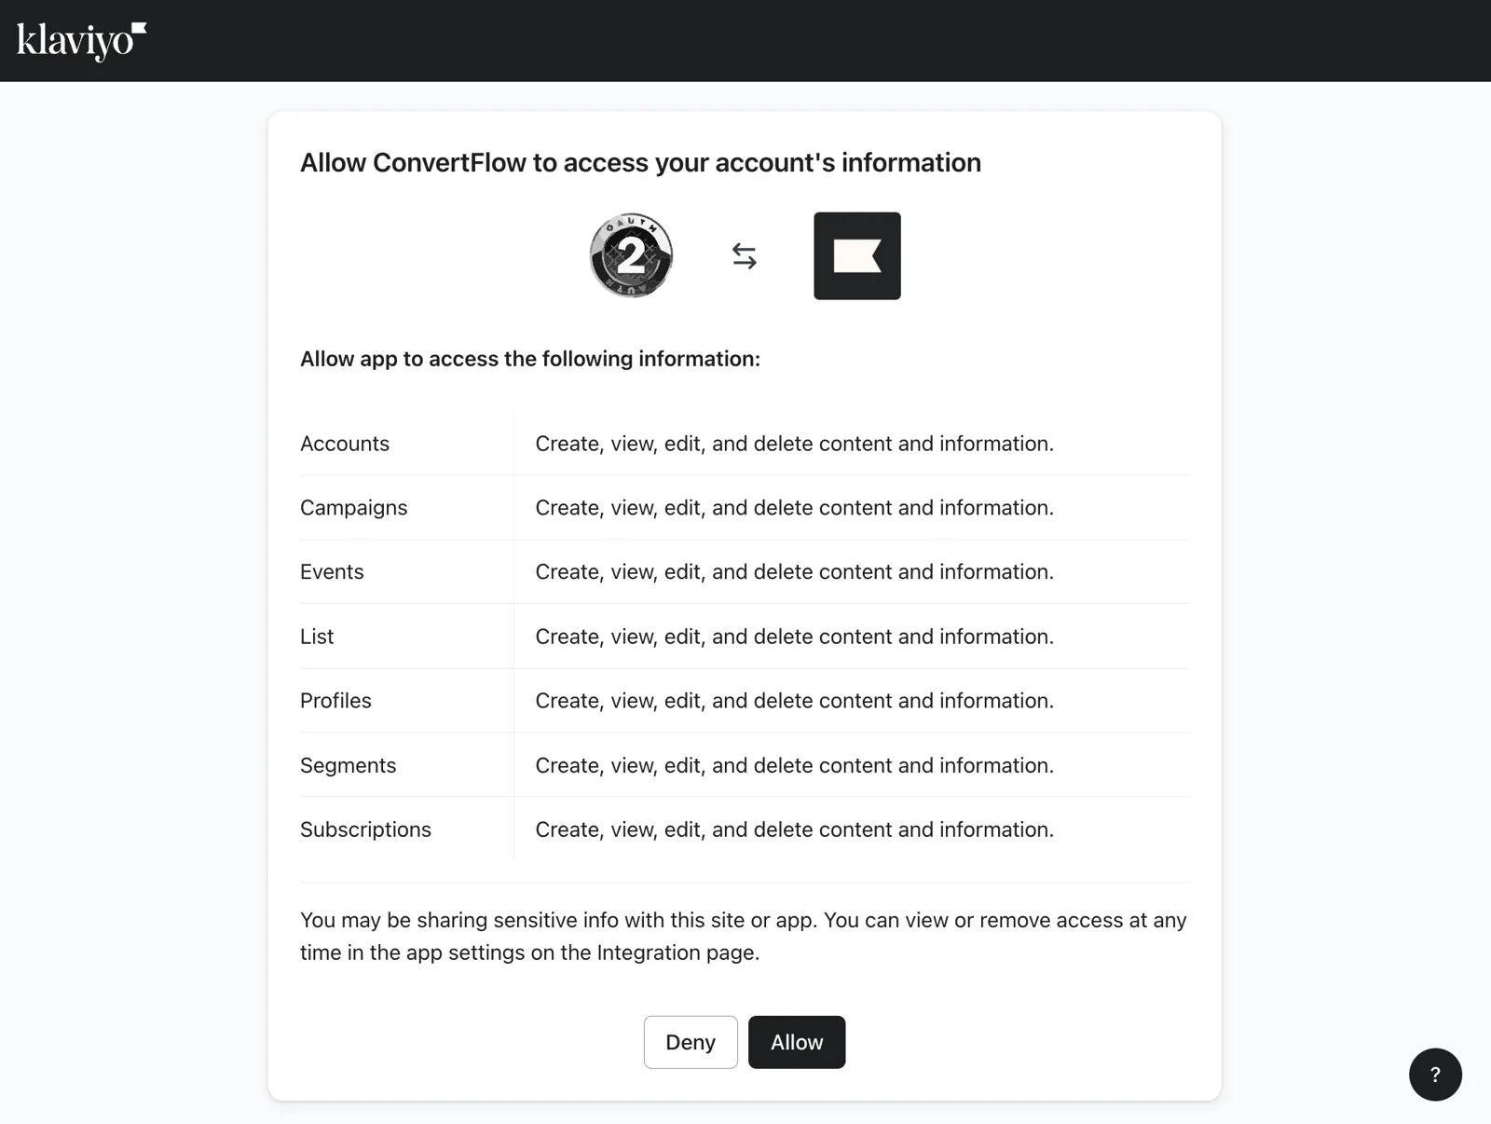The width and height of the screenshot is (1491, 1124).
Task: Select the Accounts scope label
Action: click(x=345, y=444)
